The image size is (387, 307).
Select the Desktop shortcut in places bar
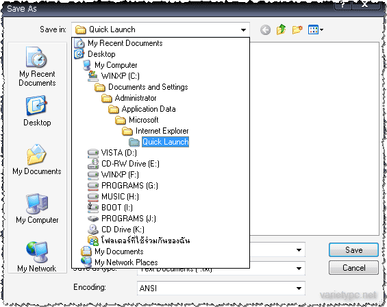coord(37,111)
